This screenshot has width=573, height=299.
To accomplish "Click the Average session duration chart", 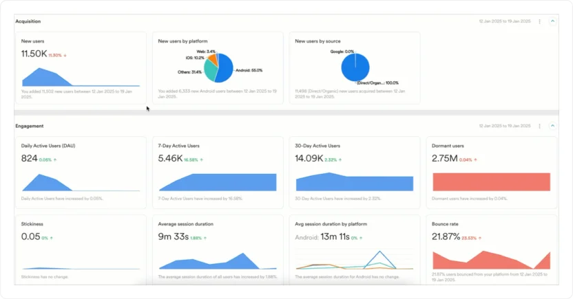I will [218, 261].
